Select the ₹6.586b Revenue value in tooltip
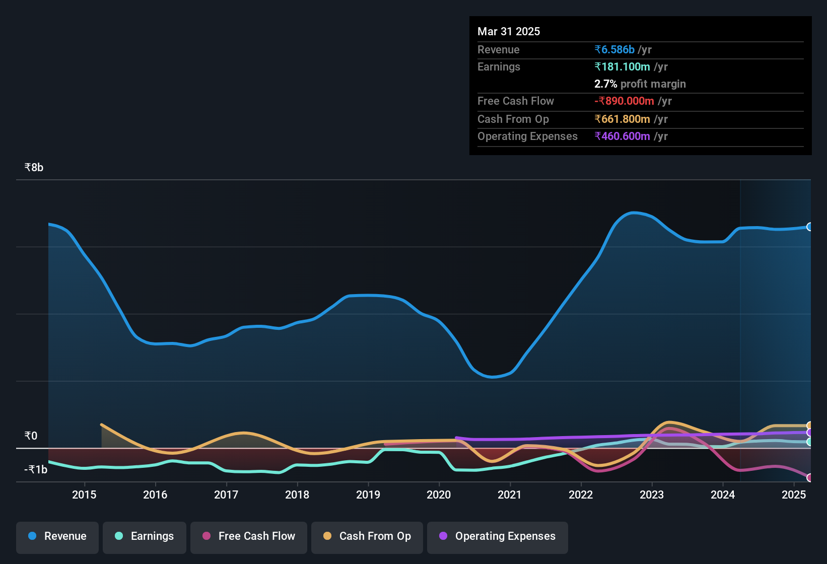Viewport: 827px width, 564px height. point(614,50)
